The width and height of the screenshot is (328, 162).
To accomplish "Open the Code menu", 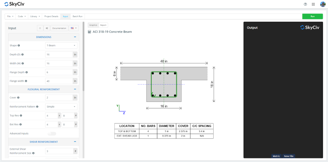I will coord(22,16).
